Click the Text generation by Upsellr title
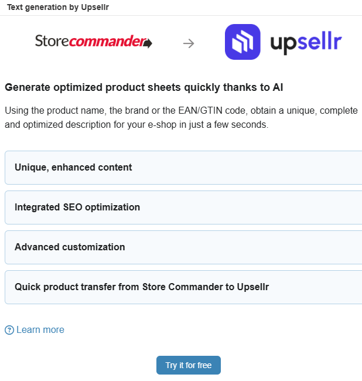The width and height of the screenshot is (362, 381). click(58, 7)
